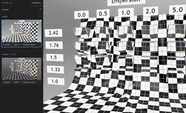Clear the 'disper' search filter
The image size is (186, 113).
40,10
